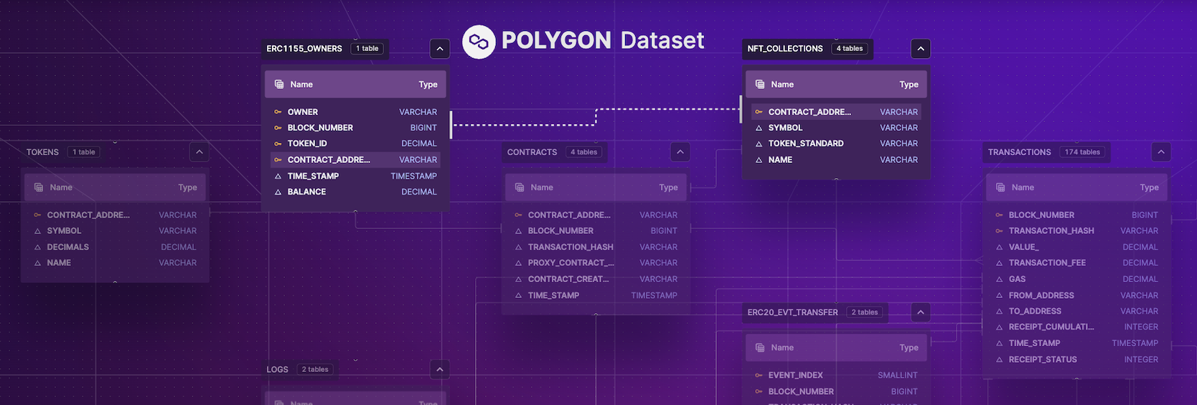Click the table icon in NFT_COLLECTIONS header
The image size is (1197, 405).
[760, 85]
